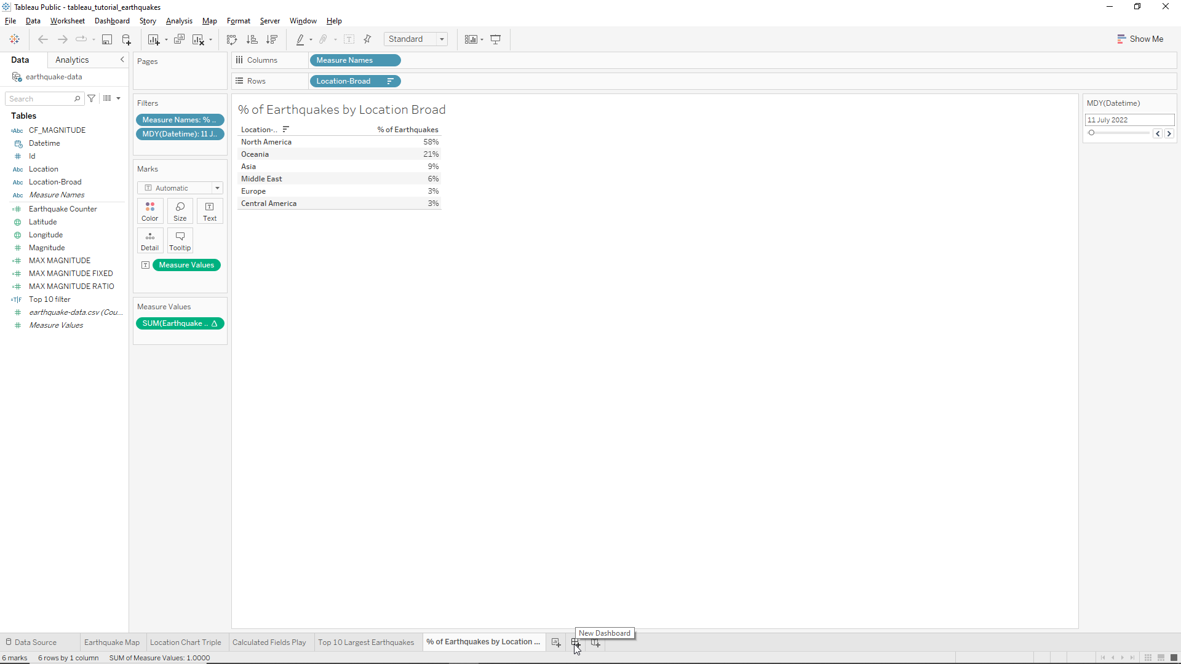The image size is (1181, 664).
Task: Open the Analysis menu
Action: click(x=179, y=21)
